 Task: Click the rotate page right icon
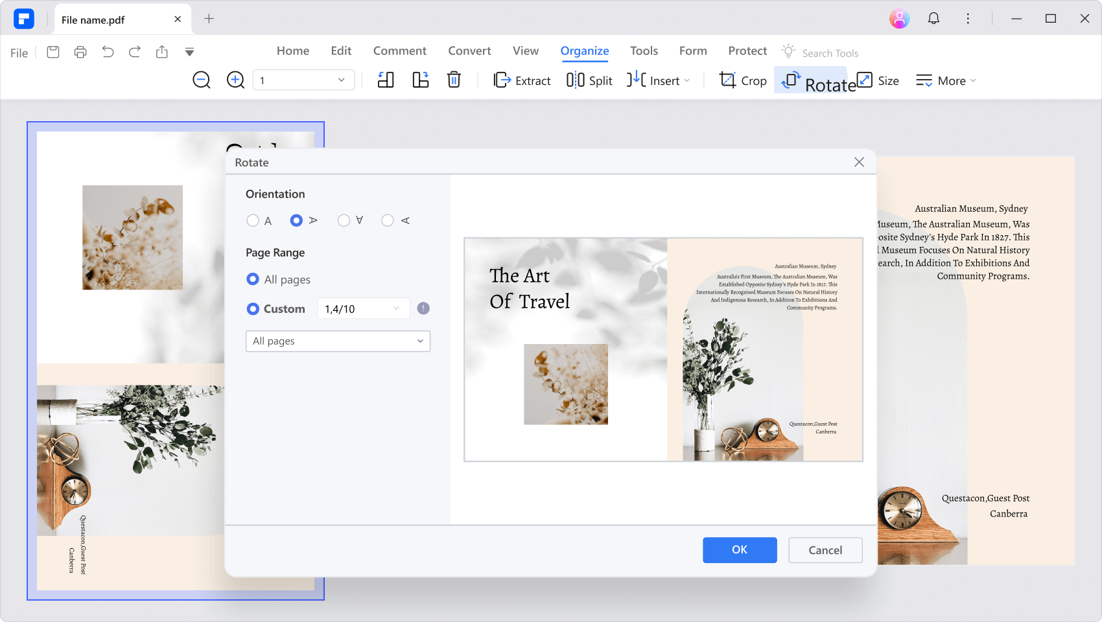[421, 80]
